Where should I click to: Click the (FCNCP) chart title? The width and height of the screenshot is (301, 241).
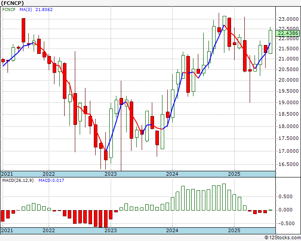click(x=12, y=3)
